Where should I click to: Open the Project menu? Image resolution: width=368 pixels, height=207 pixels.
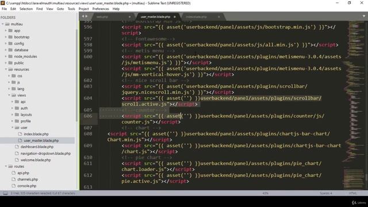[x=83, y=9]
